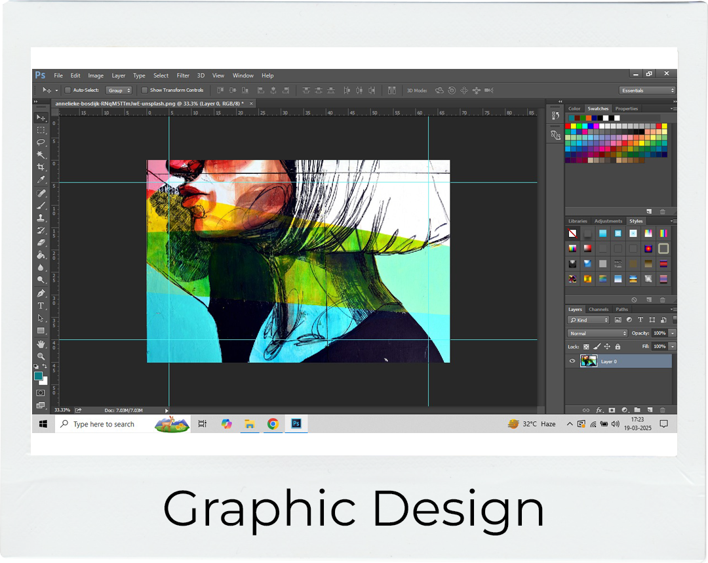
Task: Toggle Lock all padlock icon
Action: 618,347
